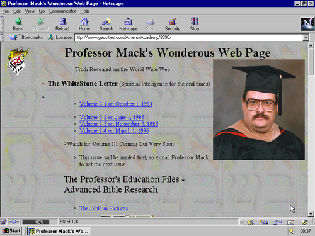Open the Security info button
315x236 pixels.
coord(173,25)
